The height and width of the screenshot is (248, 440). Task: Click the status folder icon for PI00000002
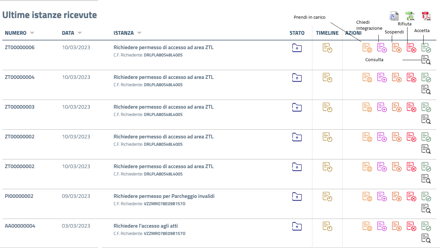point(297,196)
